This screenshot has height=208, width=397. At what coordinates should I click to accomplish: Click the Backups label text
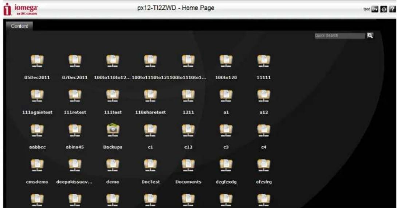[x=113, y=147]
